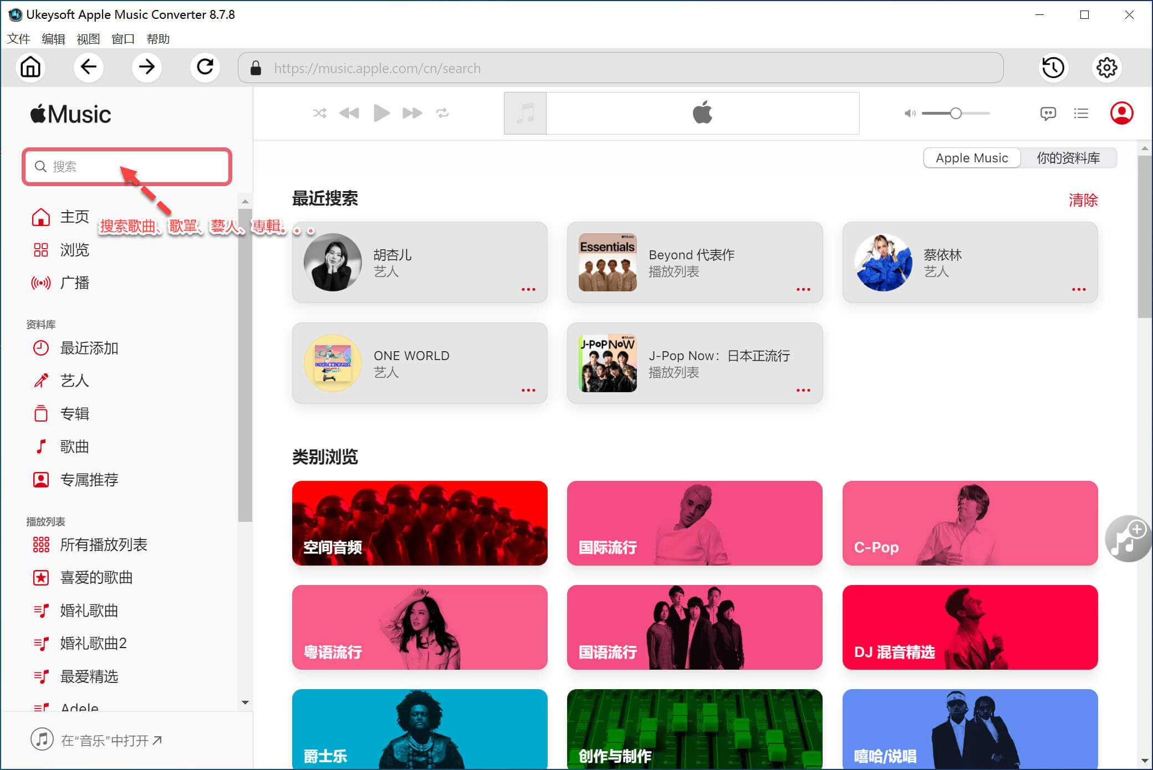Select the 歌曲 (Songs) icon
Screen dimensions: 1153x770
pyautogui.click(x=40, y=446)
